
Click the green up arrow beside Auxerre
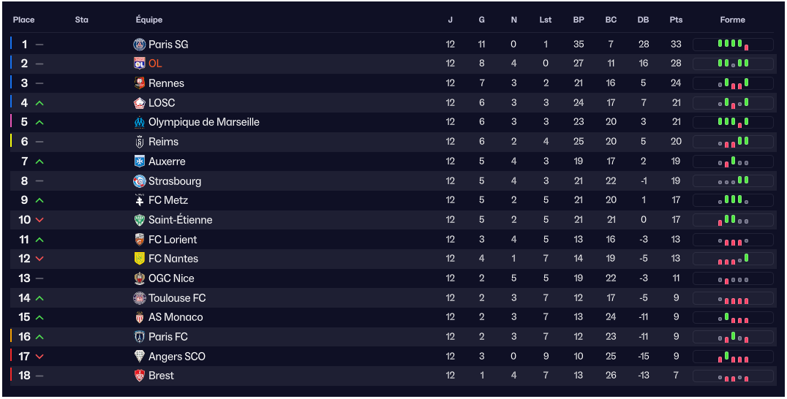coord(39,161)
